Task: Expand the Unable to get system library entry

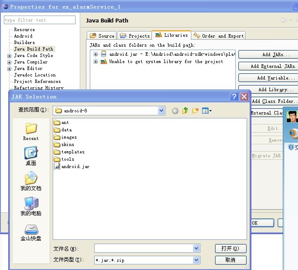Action: pos(95,62)
